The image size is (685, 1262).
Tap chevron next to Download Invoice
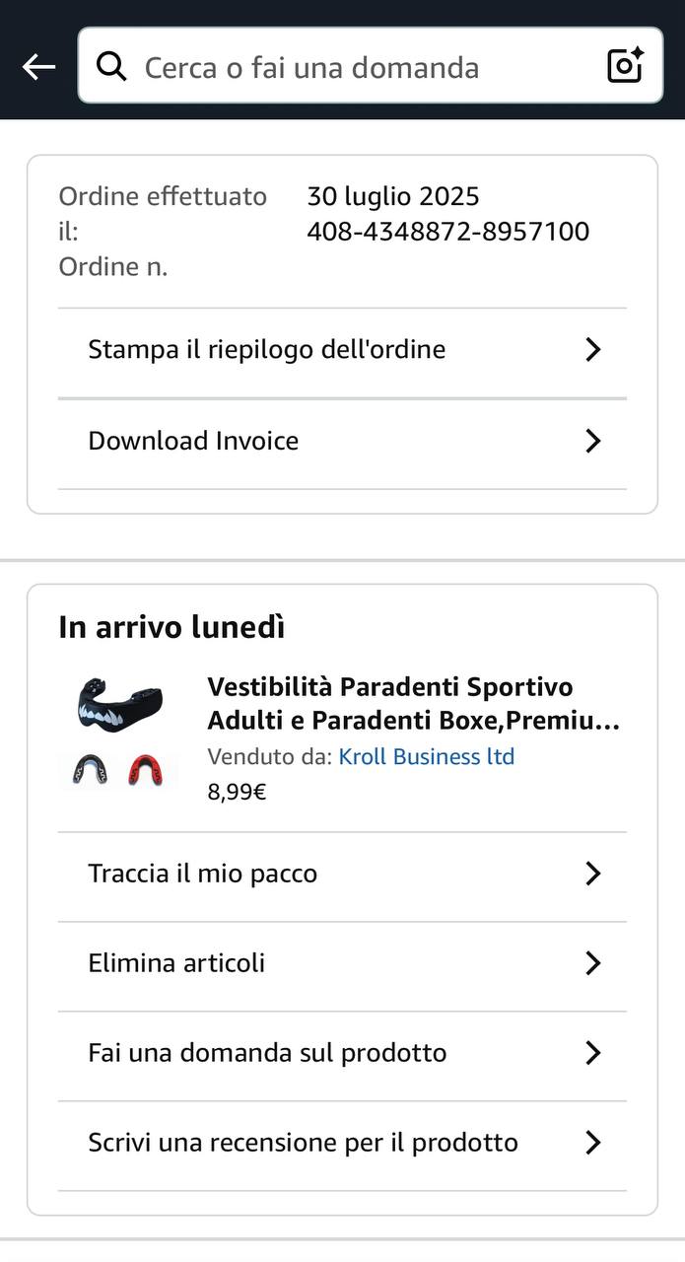click(x=592, y=441)
